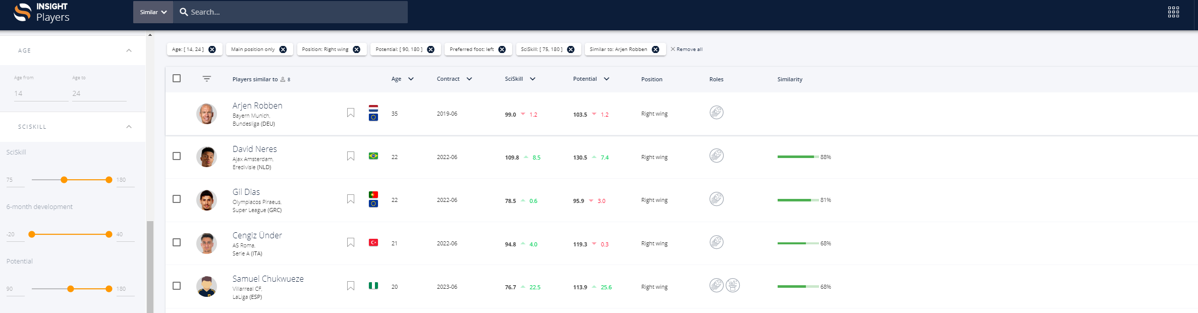This screenshot has width=1198, height=313.
Task: Select the Gil Dias row checkbox
Action: [x=177, y=199]
